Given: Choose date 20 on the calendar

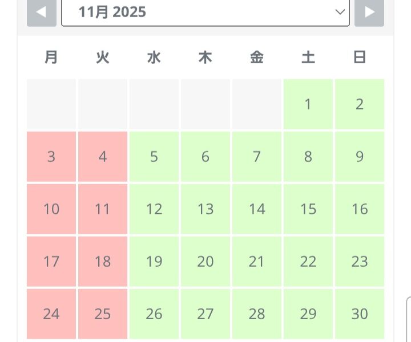Looking at the screenshot, I should pyautogui.click(x=205, y=262).
